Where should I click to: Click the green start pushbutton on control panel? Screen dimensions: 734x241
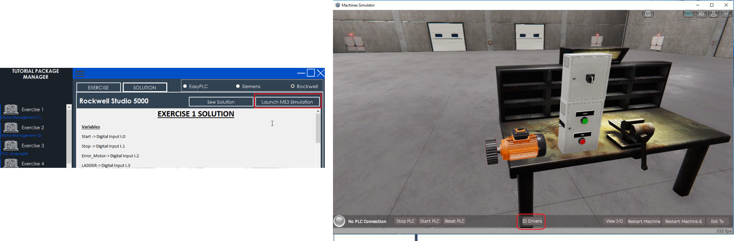(x=584, y=121)
